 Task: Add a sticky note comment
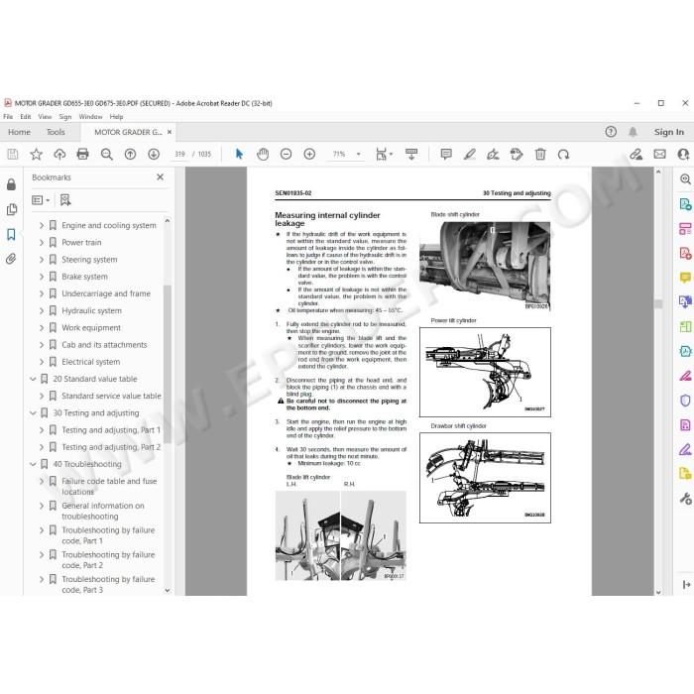pos(446,154)
